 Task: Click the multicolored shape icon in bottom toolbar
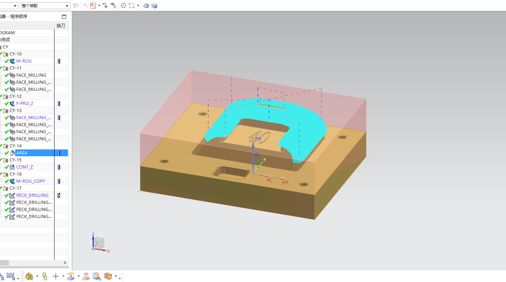point(30,276)
